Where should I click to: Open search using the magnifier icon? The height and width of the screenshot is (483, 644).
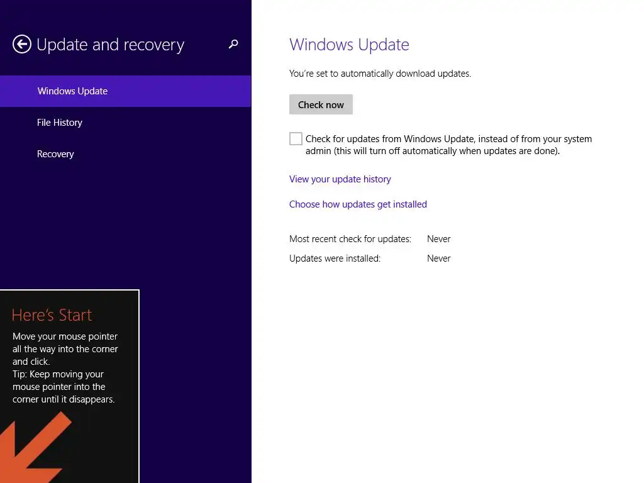[233, 44]
